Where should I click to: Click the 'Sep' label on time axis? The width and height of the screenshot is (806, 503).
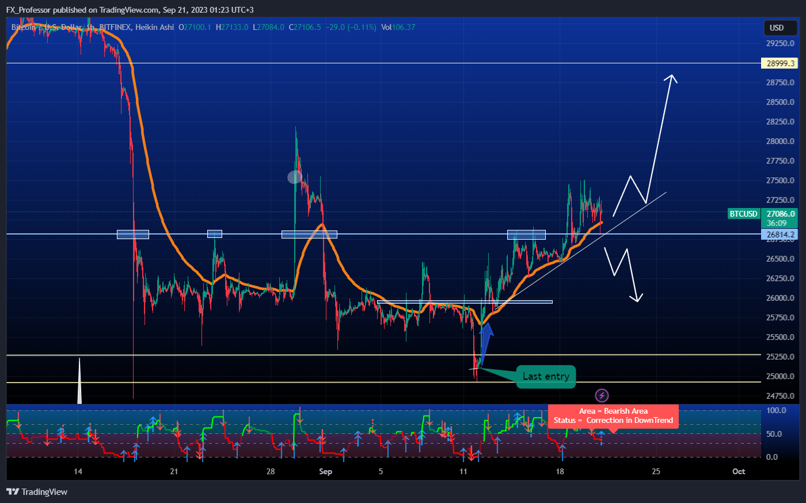pos(325,471)
